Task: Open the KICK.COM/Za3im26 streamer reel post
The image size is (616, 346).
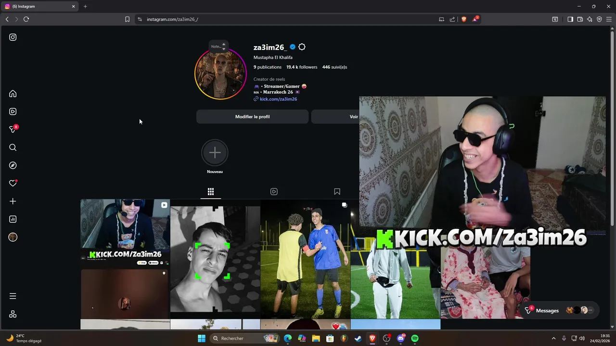Action: pyautogui.click(x=125, y=259)
